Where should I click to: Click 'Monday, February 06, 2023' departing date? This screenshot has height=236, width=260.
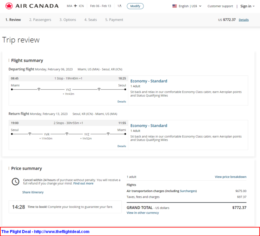pos(54,69)
